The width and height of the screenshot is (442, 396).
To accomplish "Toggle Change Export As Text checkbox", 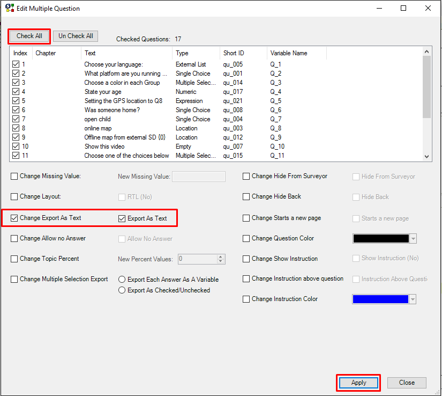I will [x=14, y=218].
